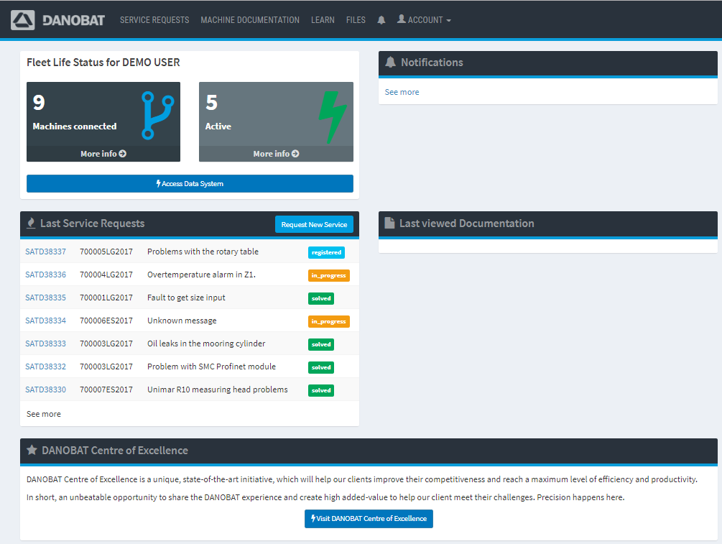Screen dimensions: 722x544
Task: Click the icon beside Last Service Requests heading
Action: (32, 223)
